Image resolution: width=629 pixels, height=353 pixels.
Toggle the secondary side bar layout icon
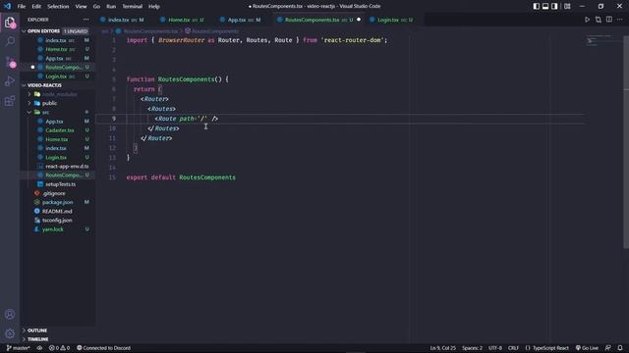554,6
